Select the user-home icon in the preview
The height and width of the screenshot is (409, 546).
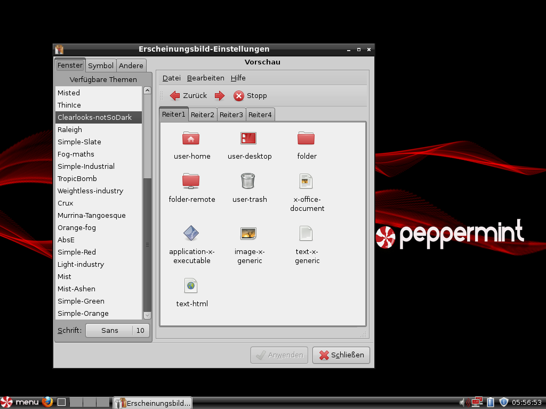click(191, 139)
